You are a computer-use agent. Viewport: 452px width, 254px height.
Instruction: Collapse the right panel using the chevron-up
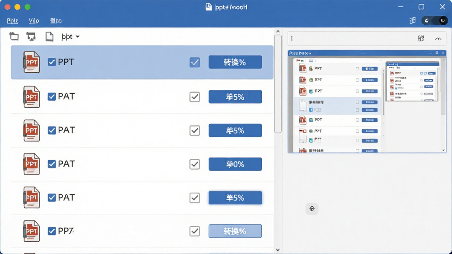pyautogui.click(x=438, y=39)
